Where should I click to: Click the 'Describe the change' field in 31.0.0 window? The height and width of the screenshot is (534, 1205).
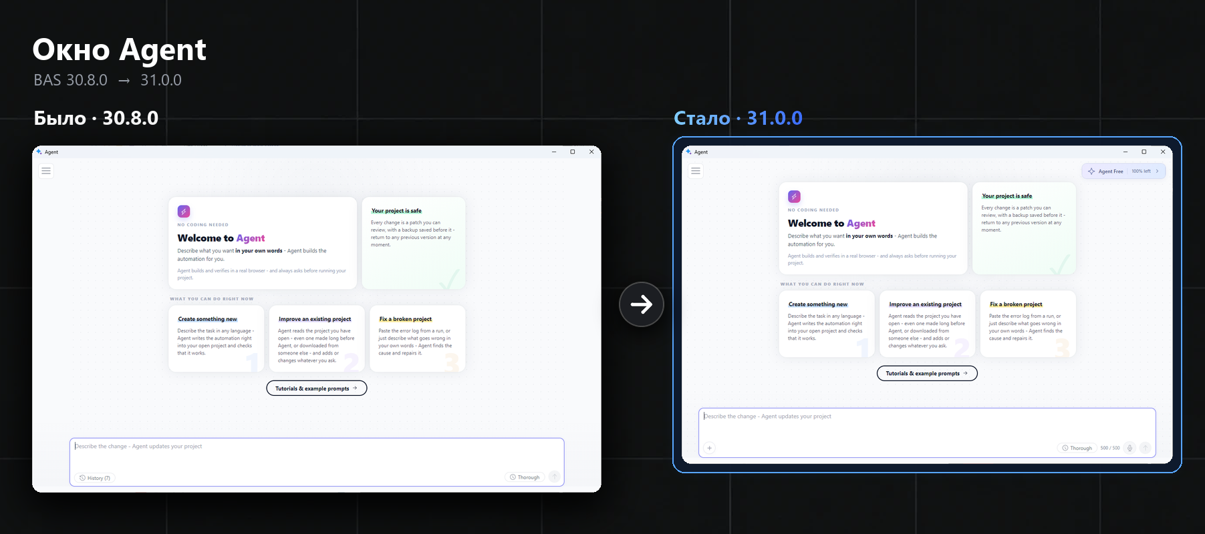(x=927, y=433)
